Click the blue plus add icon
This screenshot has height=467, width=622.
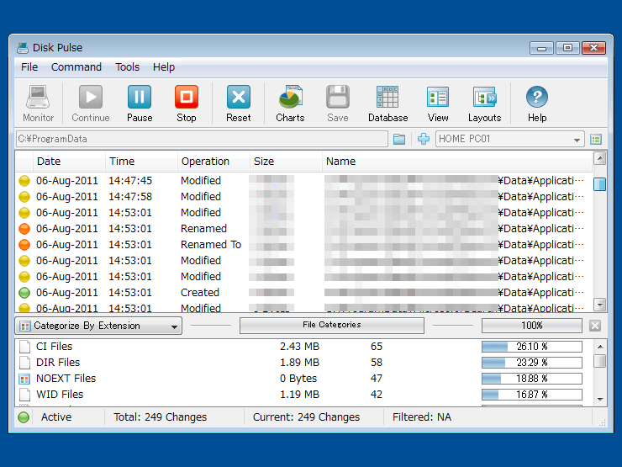pyautogui.click(x=424, y=140)
